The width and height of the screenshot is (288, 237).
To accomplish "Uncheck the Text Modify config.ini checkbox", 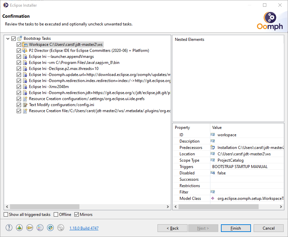I will point(19,105).
